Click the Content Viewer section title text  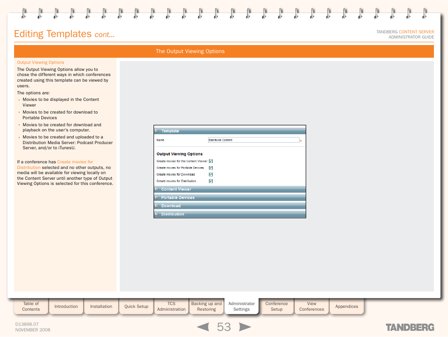click(x=176, y=189)
